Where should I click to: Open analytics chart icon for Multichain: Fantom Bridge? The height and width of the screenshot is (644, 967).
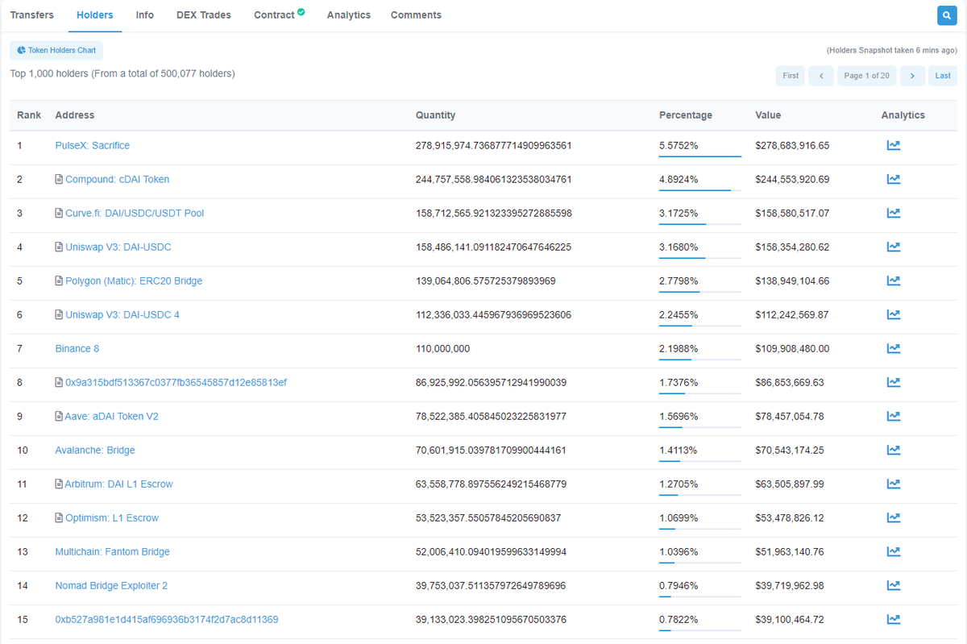pos(893,552)
